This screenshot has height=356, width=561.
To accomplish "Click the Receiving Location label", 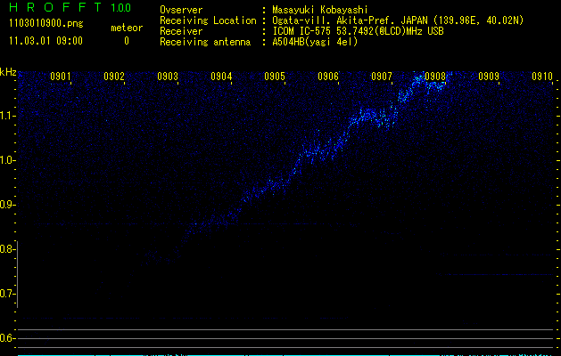I will (208, 20).
